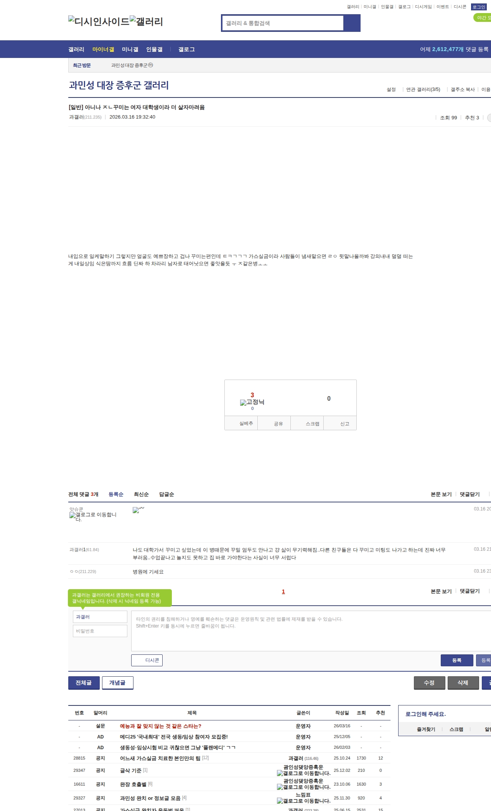Click the DCInside logo image

(x=99, y=21)
